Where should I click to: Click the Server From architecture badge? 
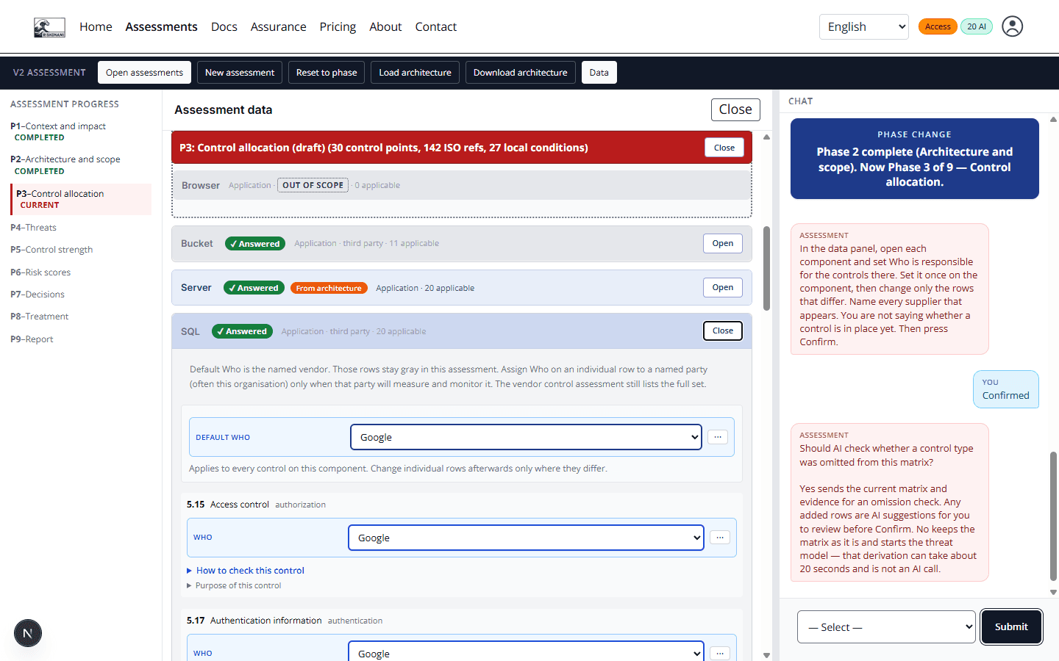click(x=329, y=288)
